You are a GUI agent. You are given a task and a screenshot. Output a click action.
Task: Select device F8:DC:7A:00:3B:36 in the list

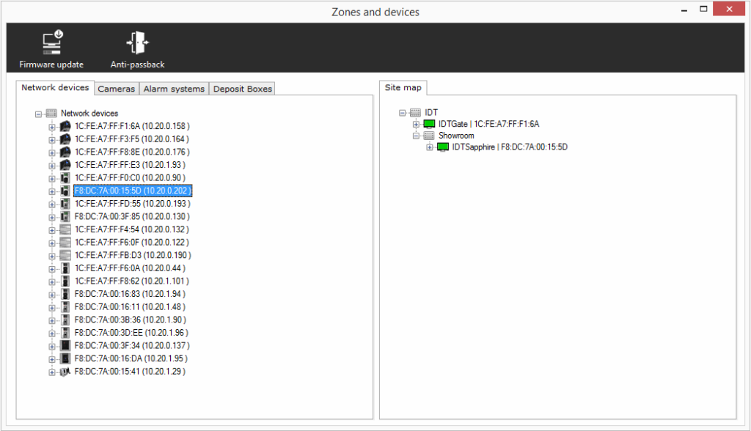(130, 320)
